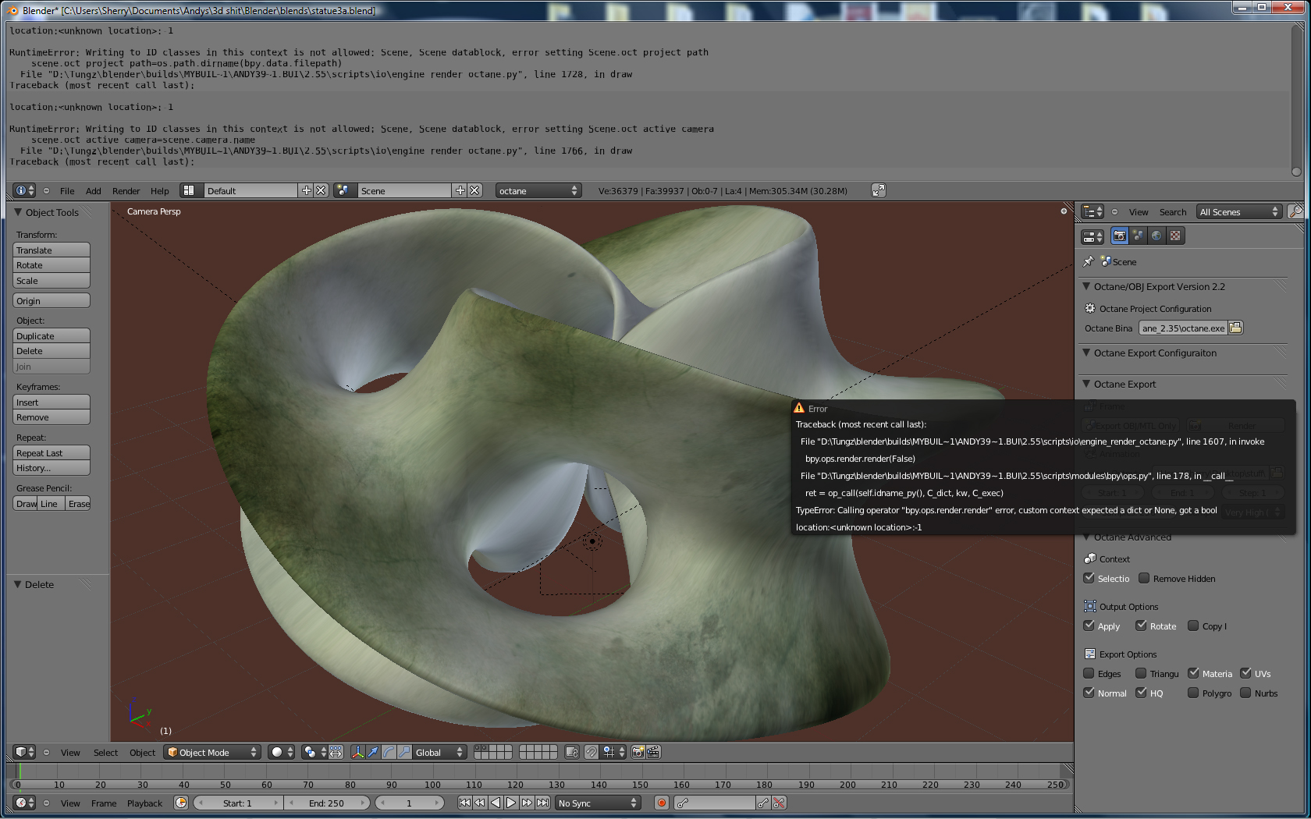
Task: Click the End: 250 frame field
Action: (x=326, y=803)
